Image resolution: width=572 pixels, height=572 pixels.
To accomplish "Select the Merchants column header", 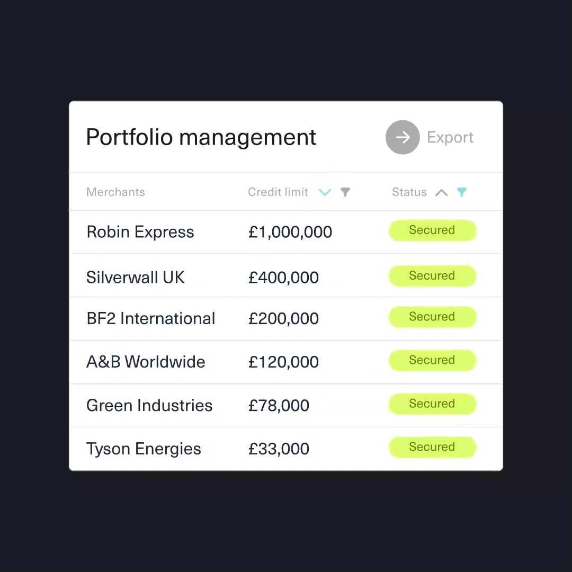I will tap(115, 192).
